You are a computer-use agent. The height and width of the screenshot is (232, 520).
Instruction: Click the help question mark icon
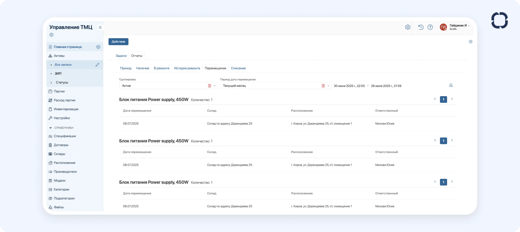[x=430, y=27]
